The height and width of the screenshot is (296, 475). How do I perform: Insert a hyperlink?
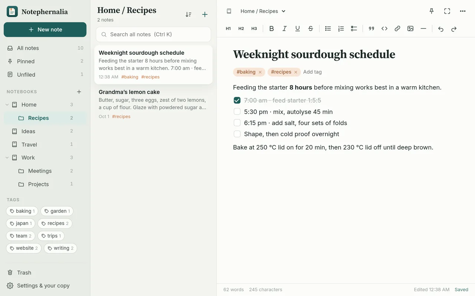[x=397, y=28]
